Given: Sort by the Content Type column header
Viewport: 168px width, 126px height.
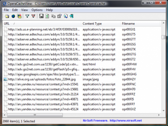Looking at the screenshot, I should click(x=101, y=24).
